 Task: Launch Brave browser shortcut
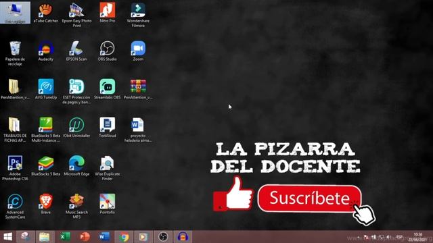click(x=46, y=205)
